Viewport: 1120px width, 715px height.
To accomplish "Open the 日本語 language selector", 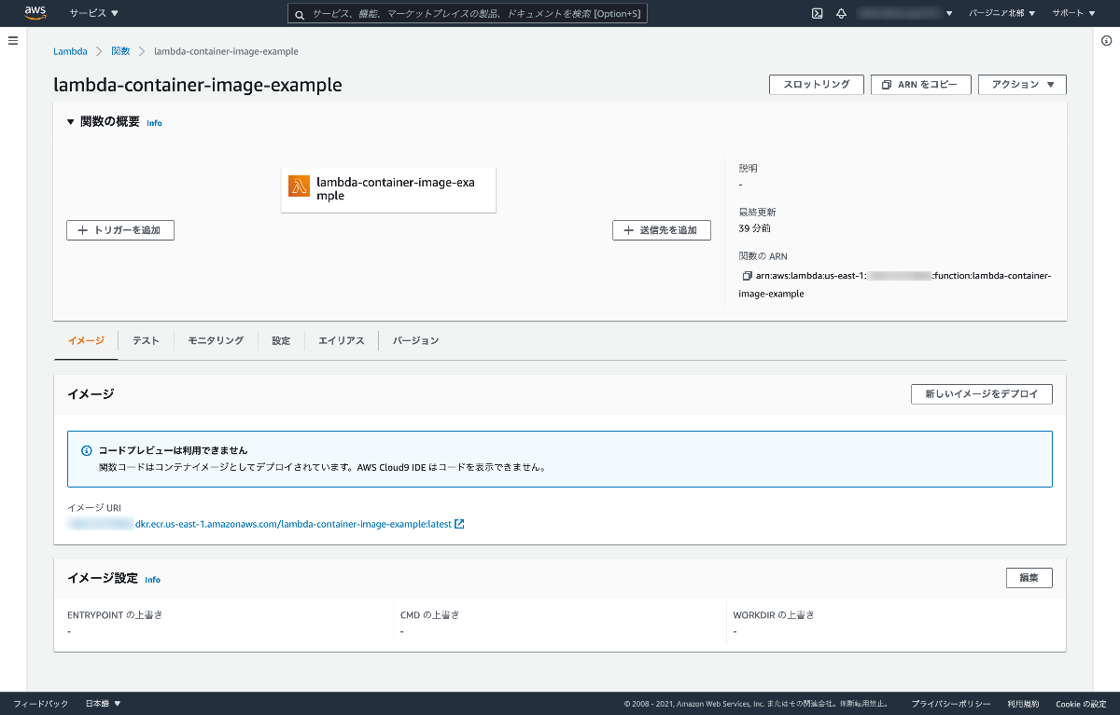I will pyautogui.click(x=104, y=704).
